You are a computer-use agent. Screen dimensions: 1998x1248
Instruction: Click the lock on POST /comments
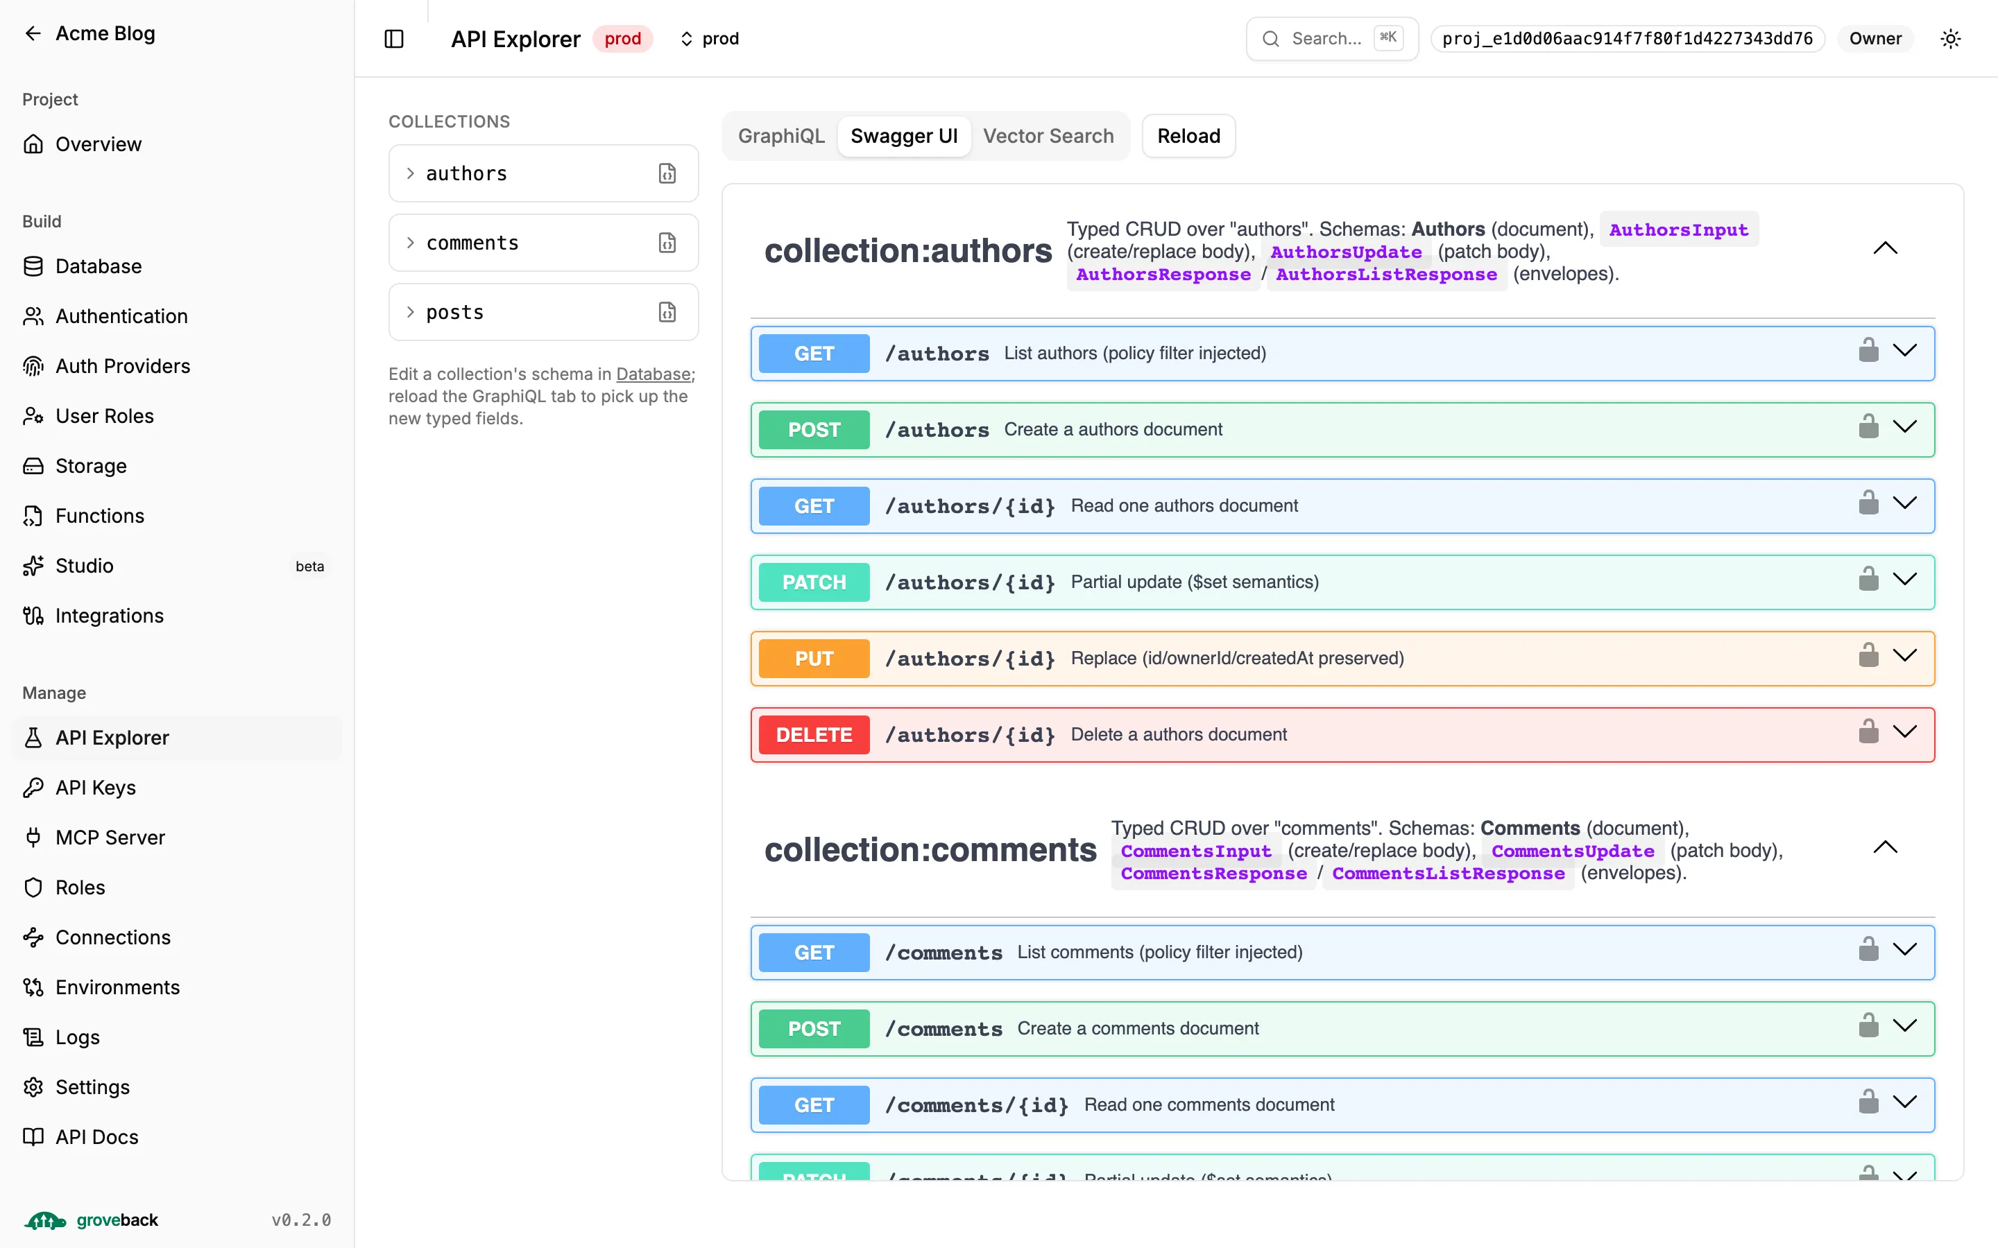point(1868,1025)
